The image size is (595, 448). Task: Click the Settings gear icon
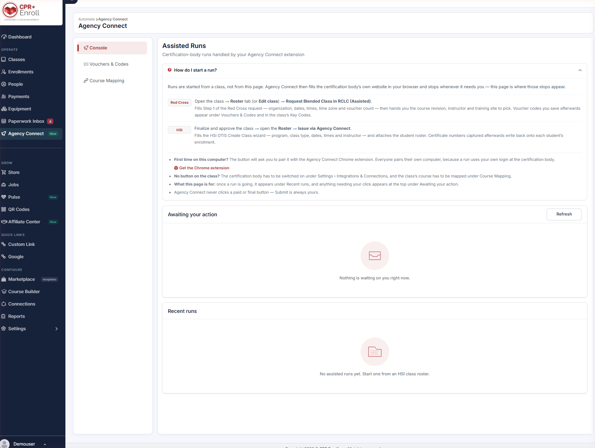pyautogui.click(x=4, y=328)
